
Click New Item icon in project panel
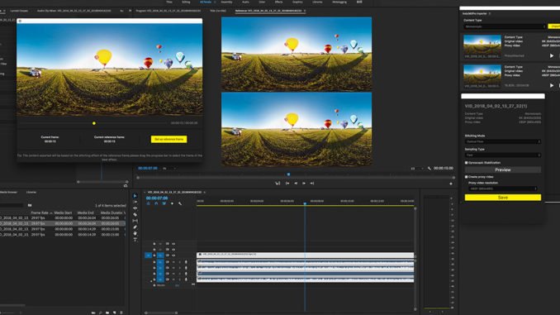pos(115,313)
